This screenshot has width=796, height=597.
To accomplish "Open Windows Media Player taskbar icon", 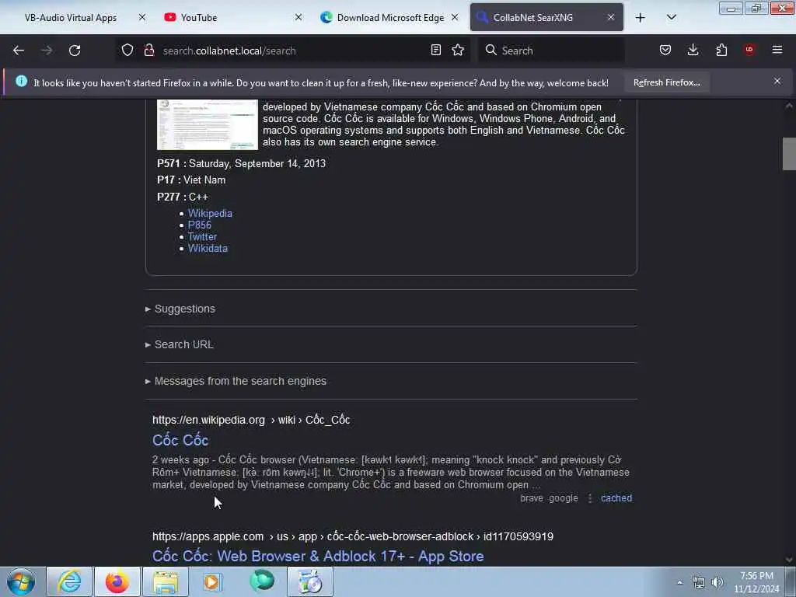I will pyautogui.click(x=212, y=581).
